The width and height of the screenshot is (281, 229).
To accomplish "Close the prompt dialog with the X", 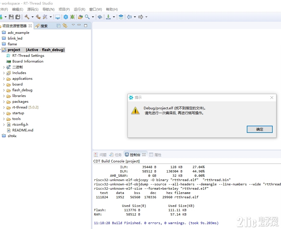I will coord(272,98).
